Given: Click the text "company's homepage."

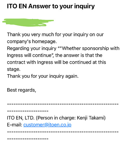Looking at the screenshot, I should pos(32,41).
